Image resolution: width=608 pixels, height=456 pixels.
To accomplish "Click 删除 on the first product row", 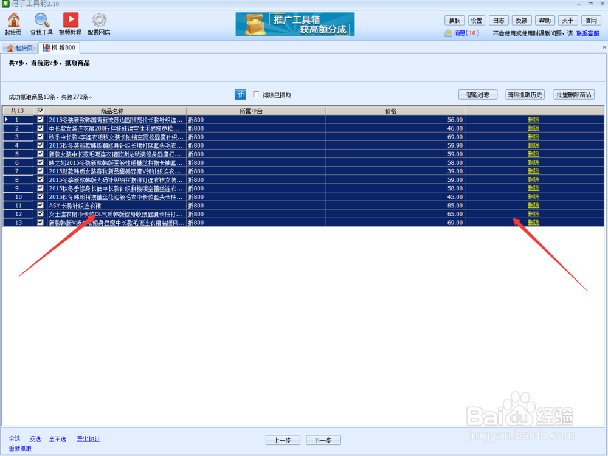I will coord(533,120).
